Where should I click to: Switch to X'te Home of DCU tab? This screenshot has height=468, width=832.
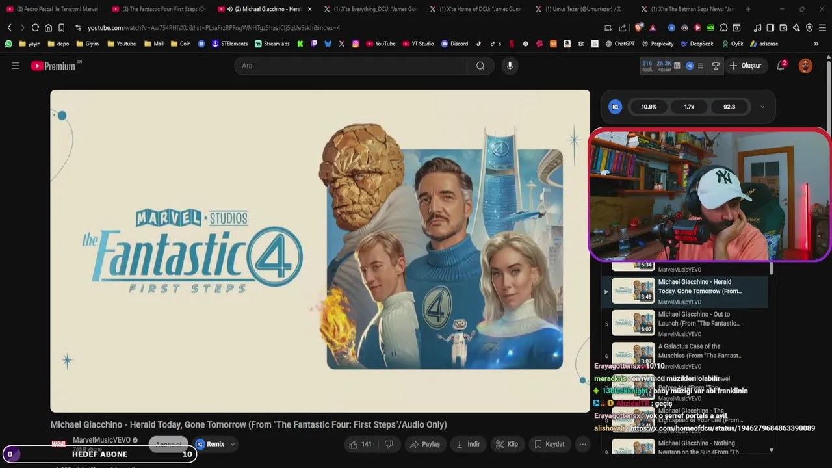[477, 9]
